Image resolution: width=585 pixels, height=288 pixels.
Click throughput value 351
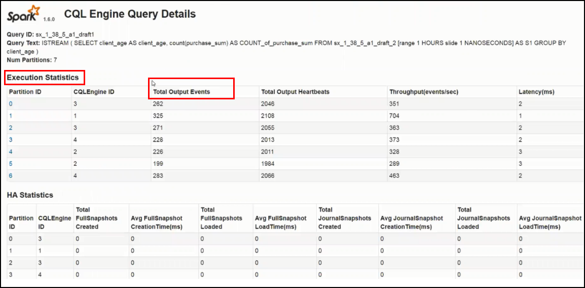[394, 104]
